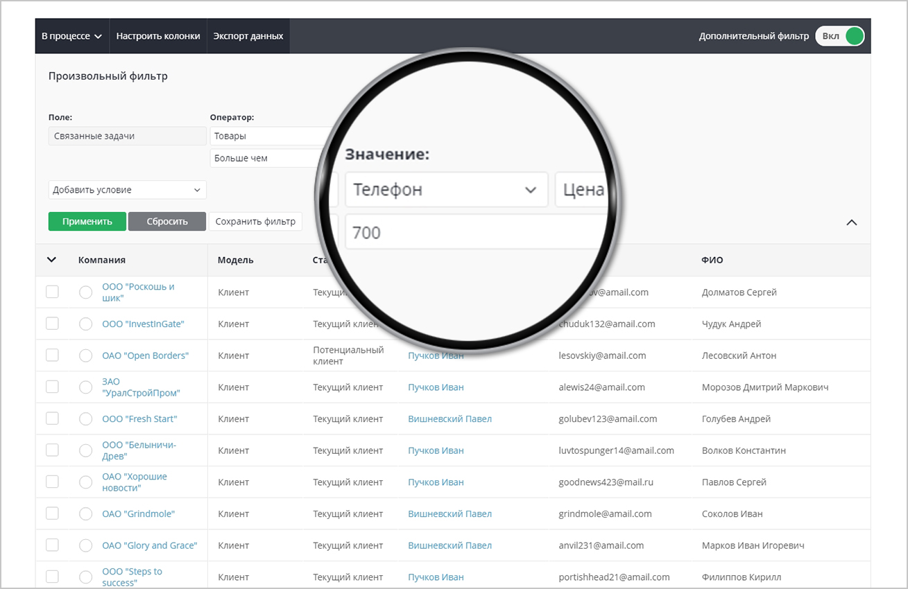Check the box for ОАО "Open Borders"

point(52,355)
